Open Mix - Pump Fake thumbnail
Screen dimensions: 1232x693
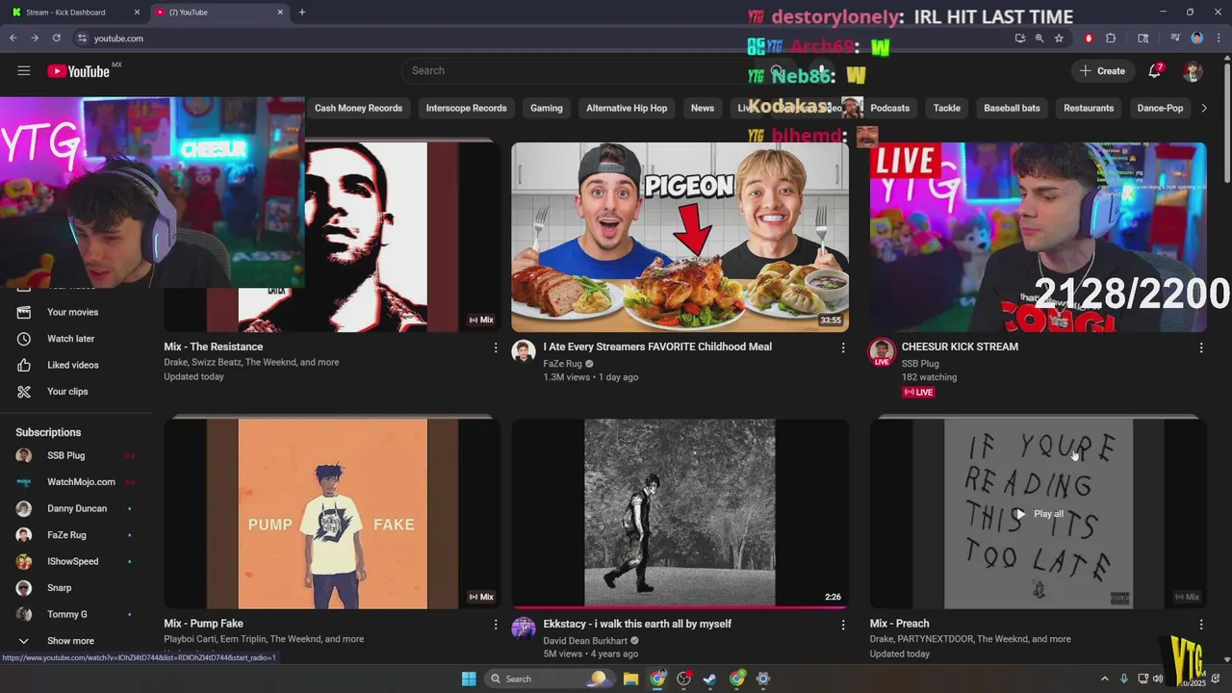click(x=332, y=513)
